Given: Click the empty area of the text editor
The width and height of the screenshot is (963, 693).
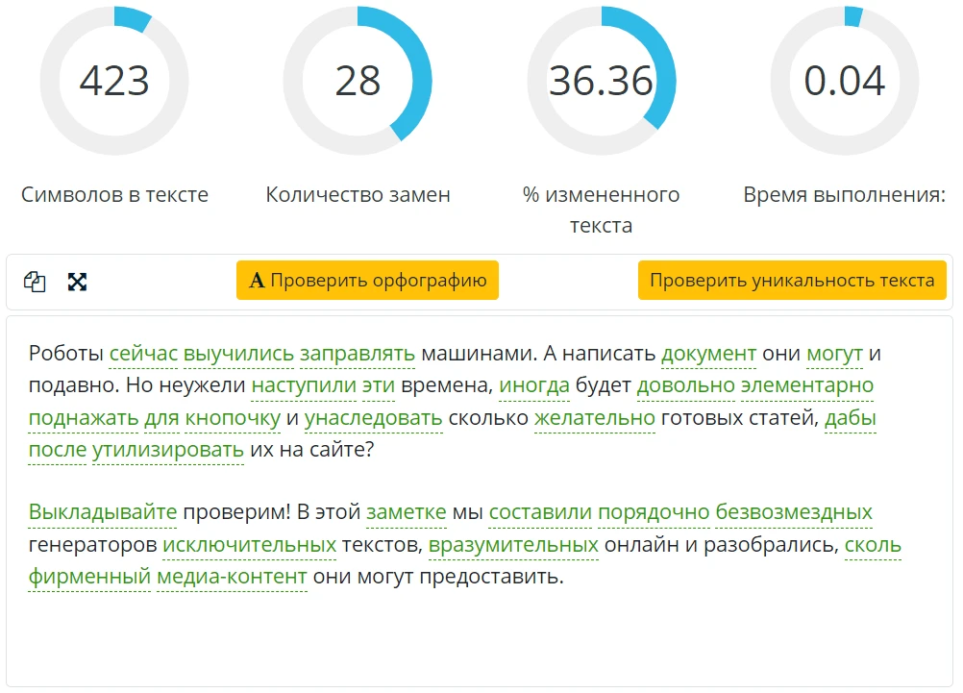Looking at the screenshot, I should [x=479, y=639].
